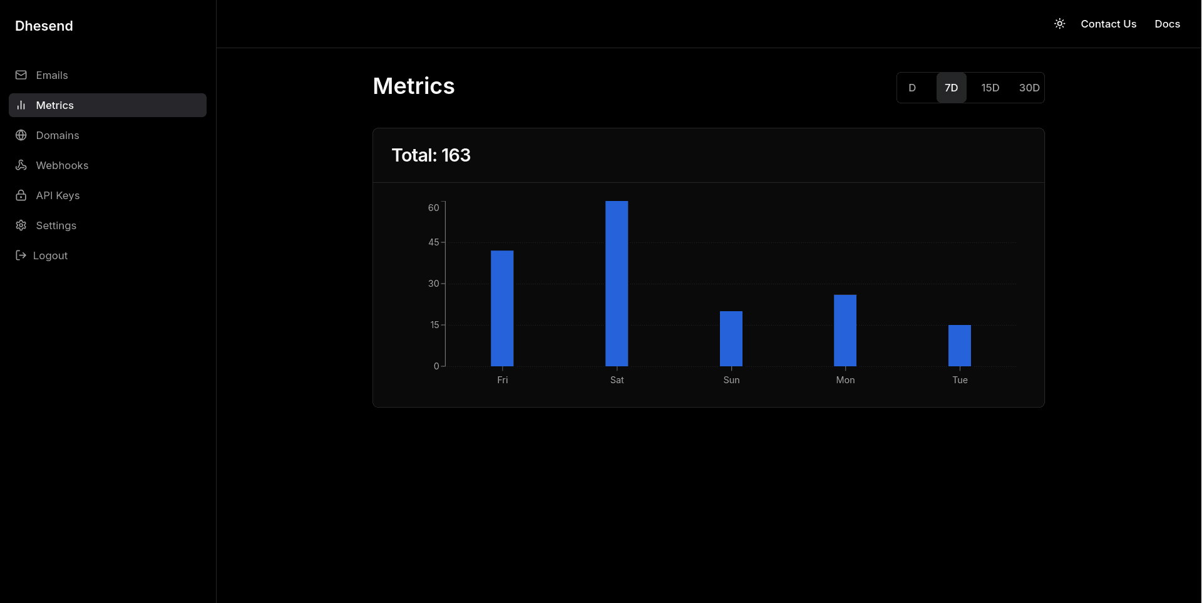Click the Webhooks icon in sidebar
The image size is (1202, 603).
(x=21, y=165)
